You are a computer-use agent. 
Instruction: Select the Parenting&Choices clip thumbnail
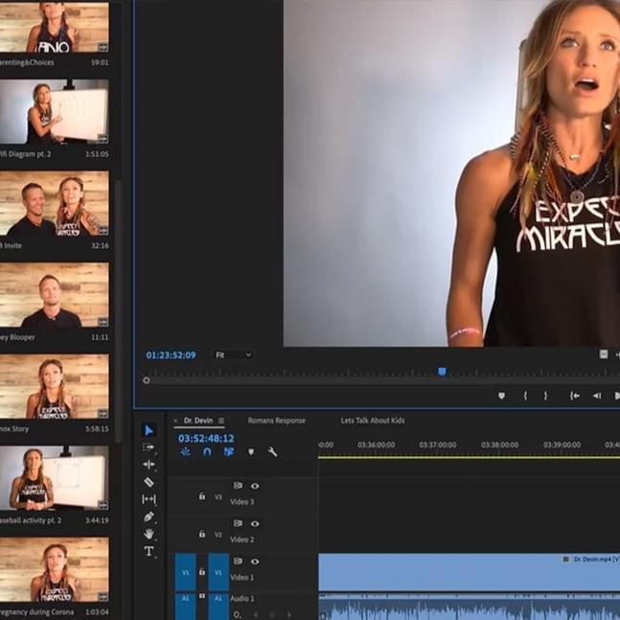[54, 27]
